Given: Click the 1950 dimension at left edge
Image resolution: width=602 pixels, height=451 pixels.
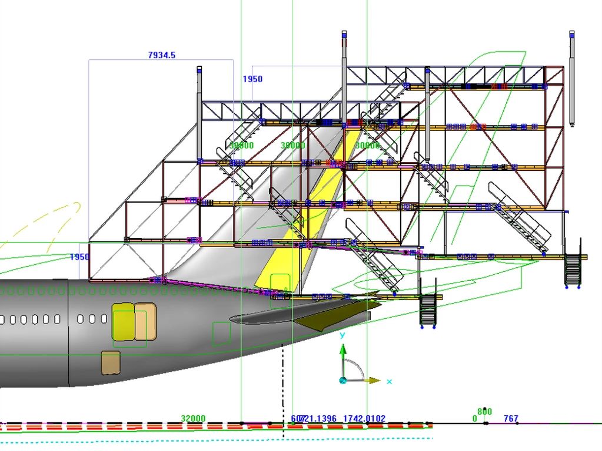Looking at the screenshot, I should [79, 257].
